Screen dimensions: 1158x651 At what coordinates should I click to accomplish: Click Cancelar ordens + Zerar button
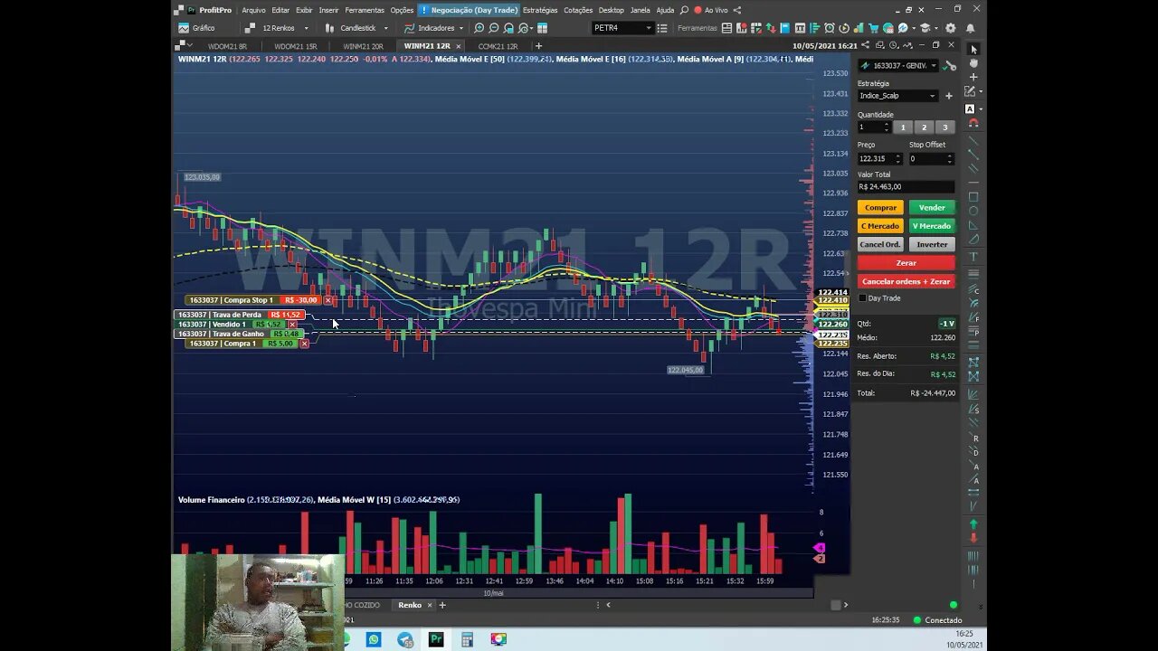(x=906, y=281)
